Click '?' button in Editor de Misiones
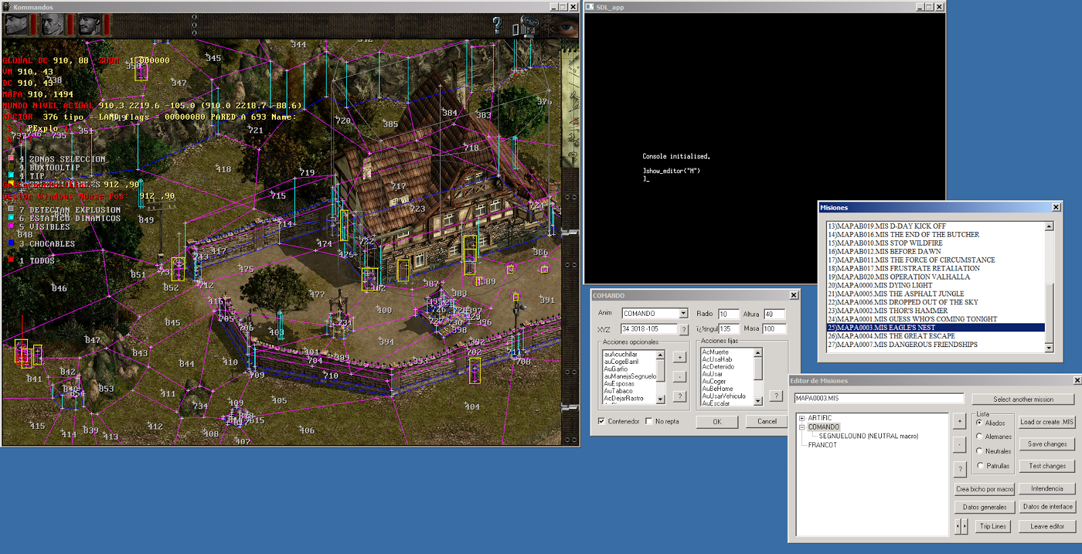This screenshot has height=554, width=1082. point(960,469)
